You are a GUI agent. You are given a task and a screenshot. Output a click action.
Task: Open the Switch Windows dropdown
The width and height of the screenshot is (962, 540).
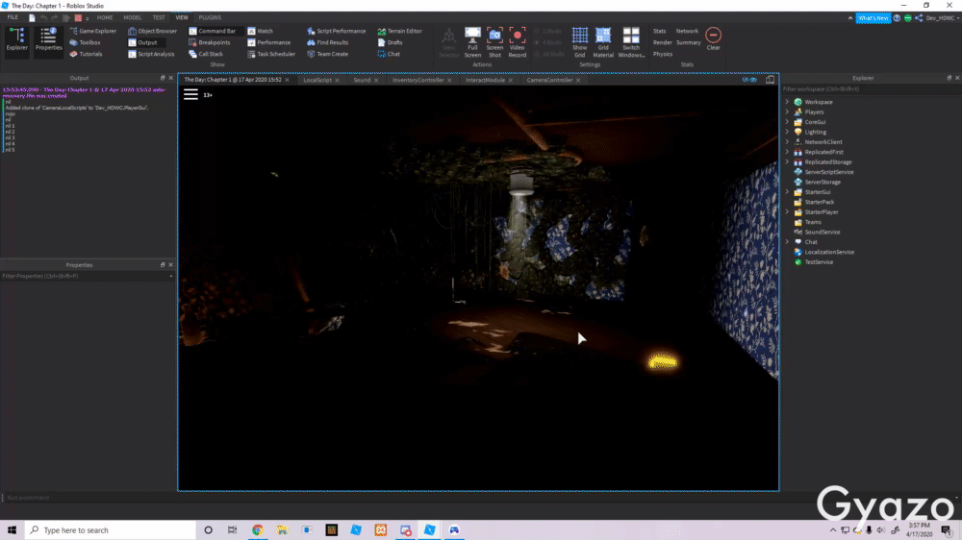point(631,41)
